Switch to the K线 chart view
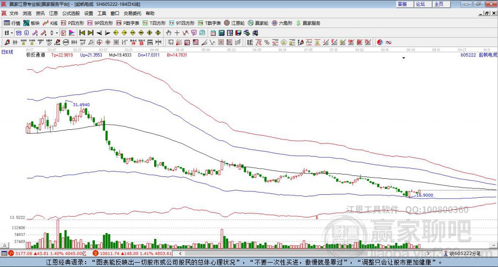This screenshot has height=267, width=498. tap(50, 23)
